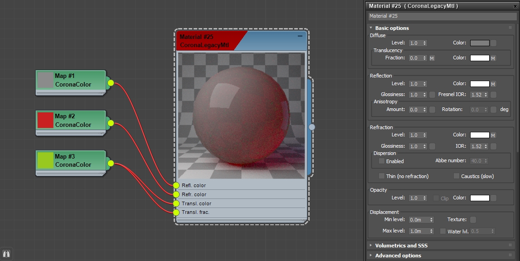Viewport: 520px width, 261px height.
Task: Enable Thin (no refraction) option
Action: (381, 176)
